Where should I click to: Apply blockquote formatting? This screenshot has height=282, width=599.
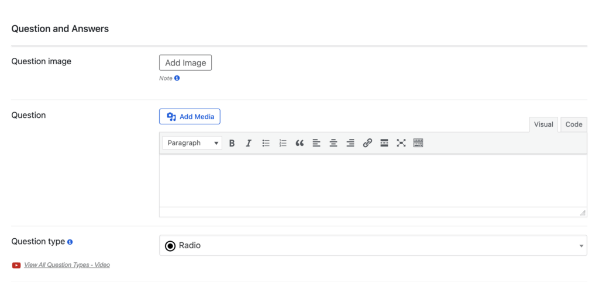(299, 143)
